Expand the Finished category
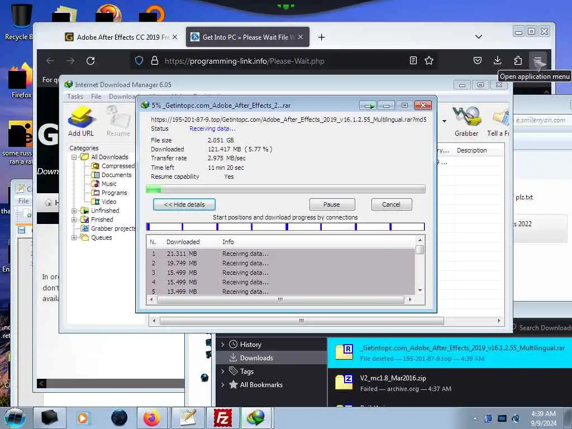Viewport: 572px width, 429px height. [74, 220]
